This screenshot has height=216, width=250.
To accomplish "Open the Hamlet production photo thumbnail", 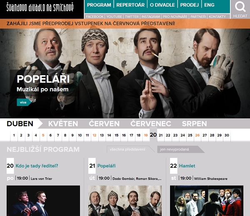I will click(207, 201).
